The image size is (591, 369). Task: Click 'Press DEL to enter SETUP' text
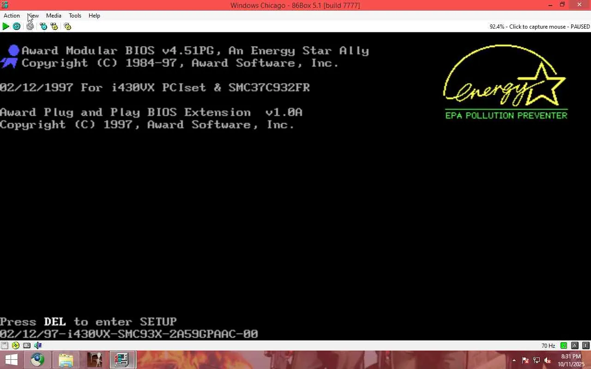88,321
